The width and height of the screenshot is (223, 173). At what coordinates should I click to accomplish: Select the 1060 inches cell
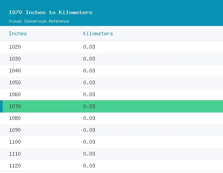[15, 94]
